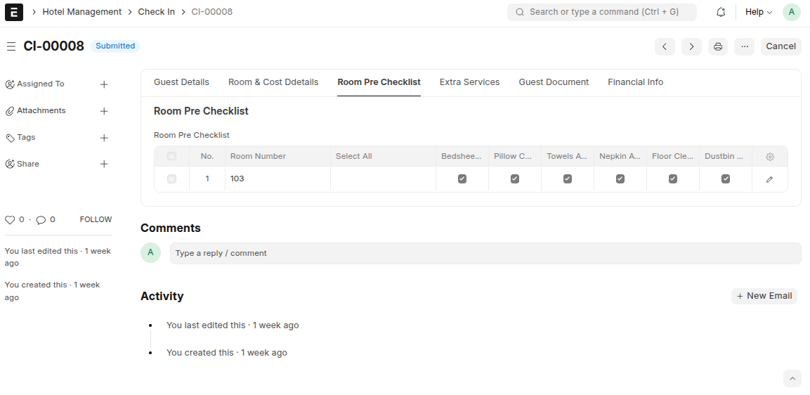Switch to Room & Cost Ddetails tab
This screenshot has width=810, height=395.
[x=273, y=82]
